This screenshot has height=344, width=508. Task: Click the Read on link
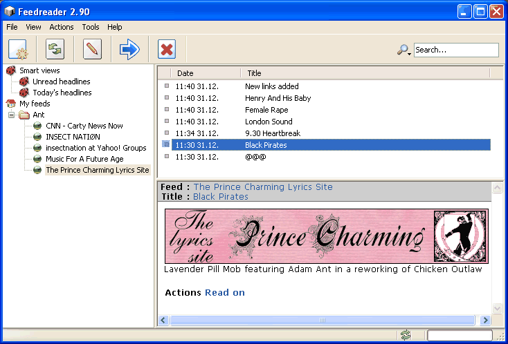click(225, 293)
